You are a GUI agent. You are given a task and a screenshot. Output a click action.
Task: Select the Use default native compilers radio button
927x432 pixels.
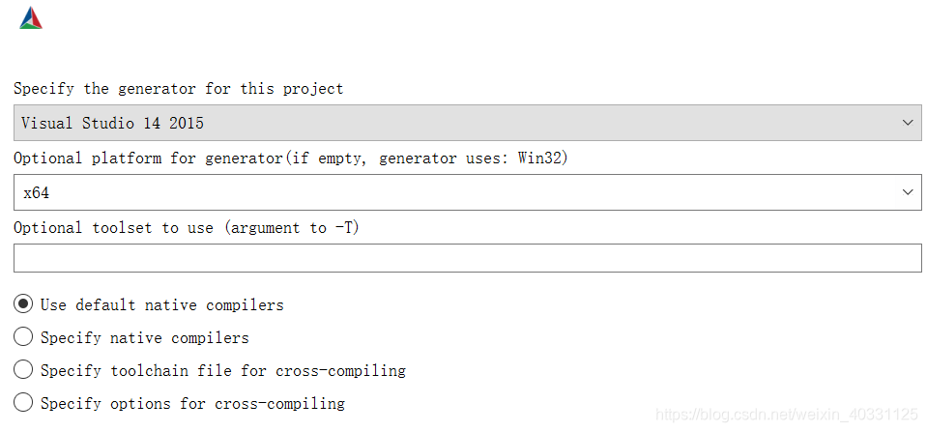(23, 304)
